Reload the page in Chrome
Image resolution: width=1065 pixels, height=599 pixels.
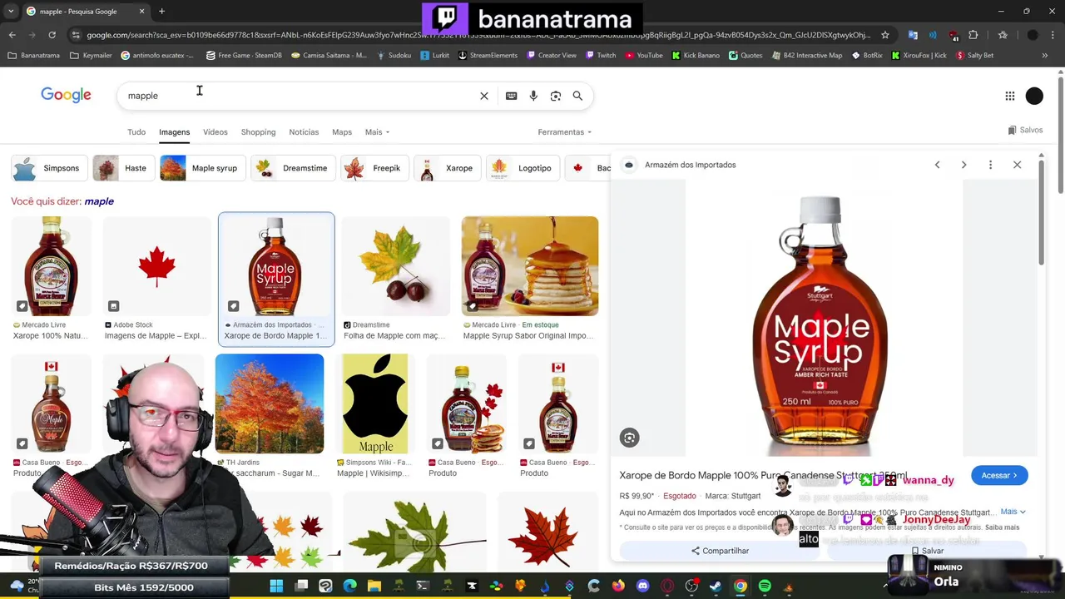52,35
